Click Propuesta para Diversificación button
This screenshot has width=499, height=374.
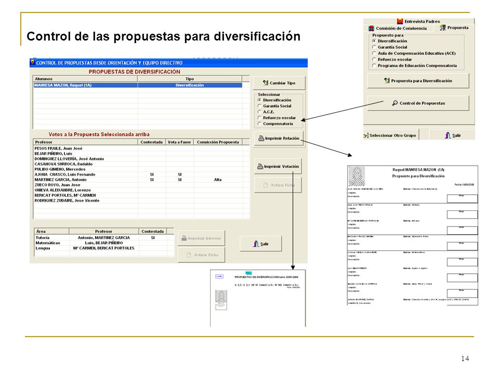tap(418, 81)
